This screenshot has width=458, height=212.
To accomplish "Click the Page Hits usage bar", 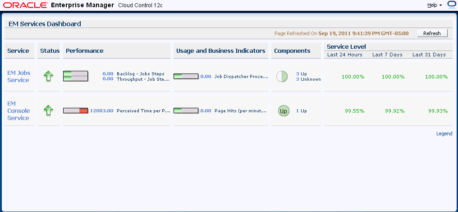I will [186, 111].
